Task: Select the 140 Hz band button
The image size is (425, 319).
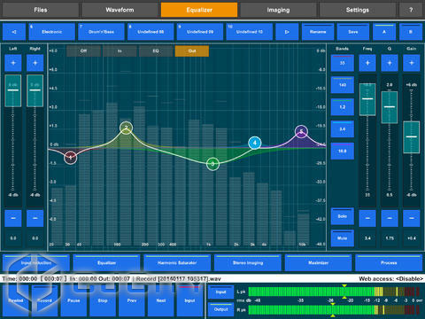Action: pyautogui.click(x=343, y=85)
